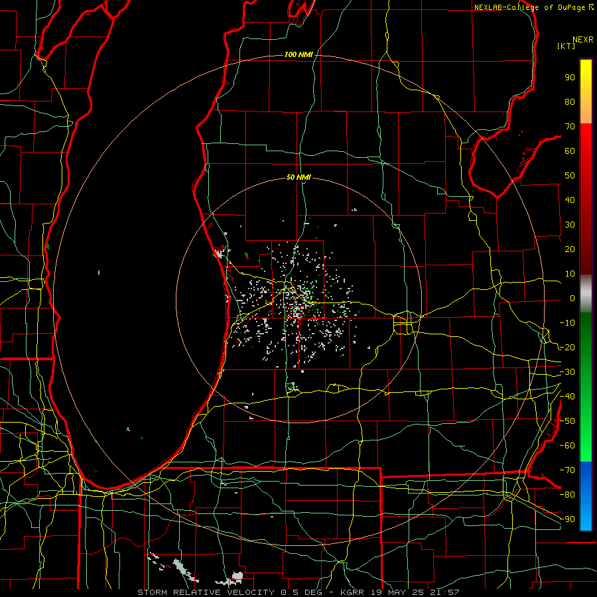597x597 pixels.
Task: Click the -30 knot scale label
Action: tap(567, 372)
